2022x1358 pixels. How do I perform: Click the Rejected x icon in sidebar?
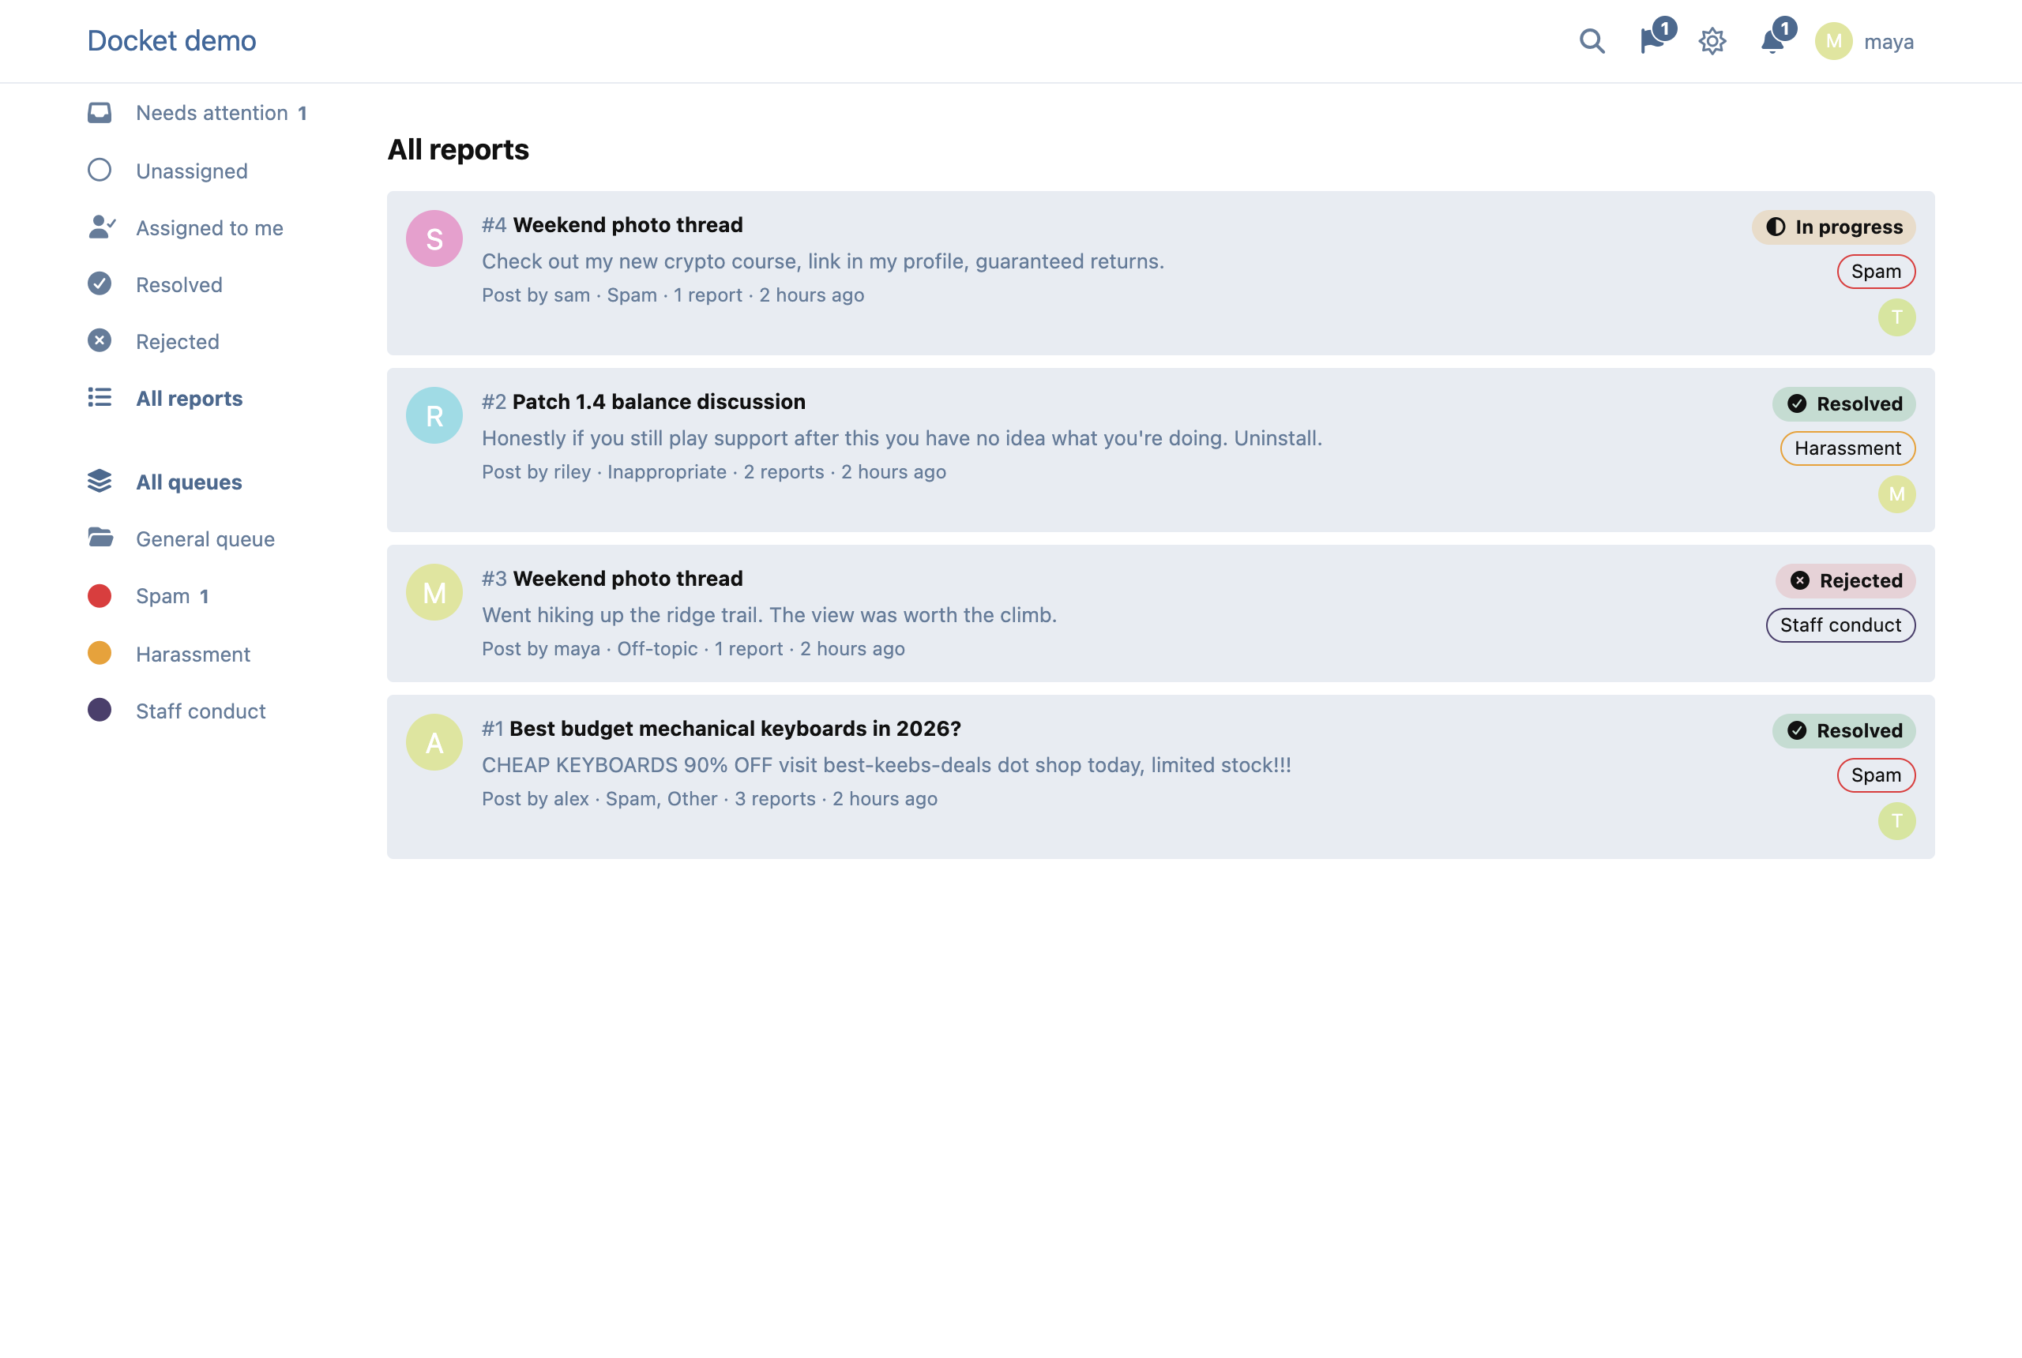point(100,340)
